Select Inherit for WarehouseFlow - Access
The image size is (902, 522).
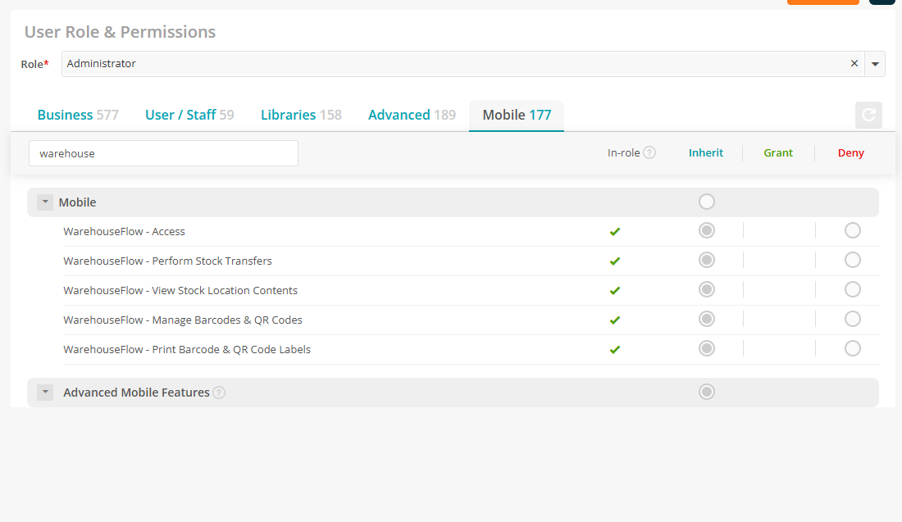(x=706, y=230)
